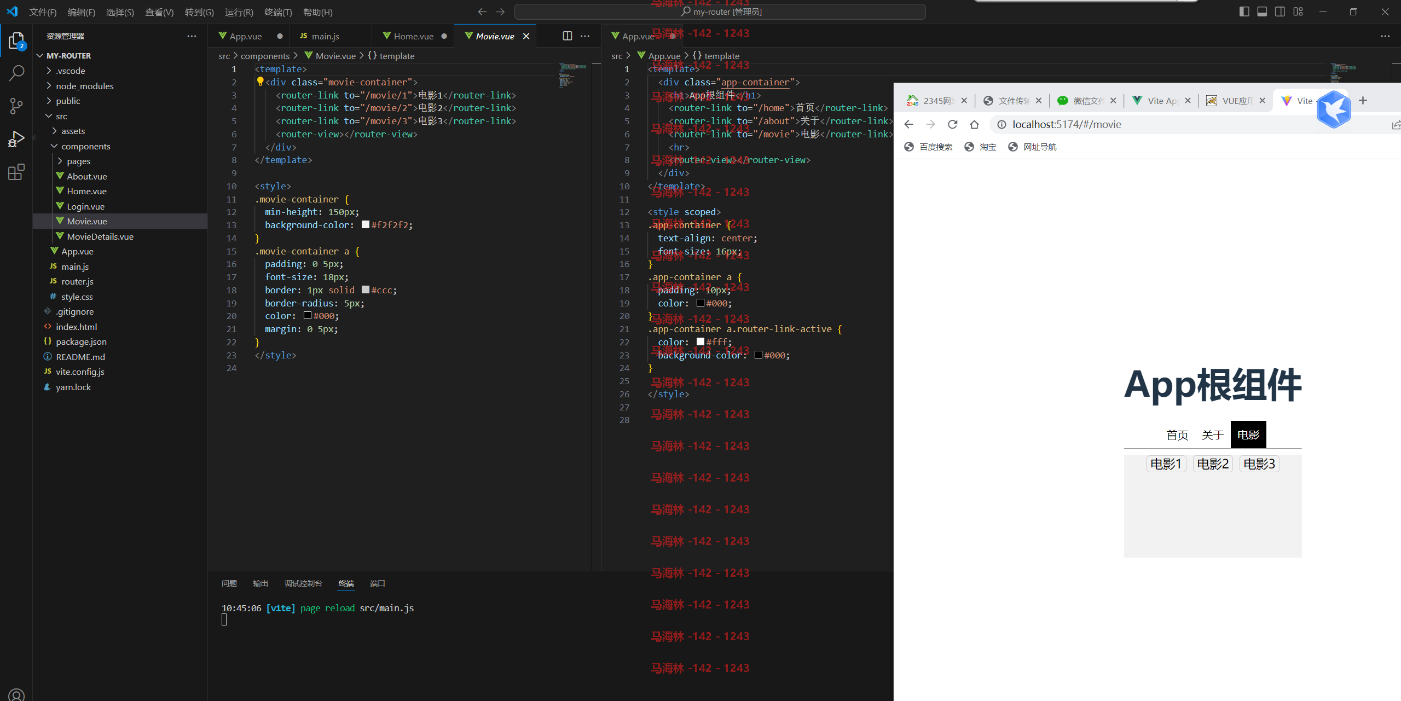Open the 文件(F) menu
Viewport: 1401px width, 701px height.
[43, 12]
